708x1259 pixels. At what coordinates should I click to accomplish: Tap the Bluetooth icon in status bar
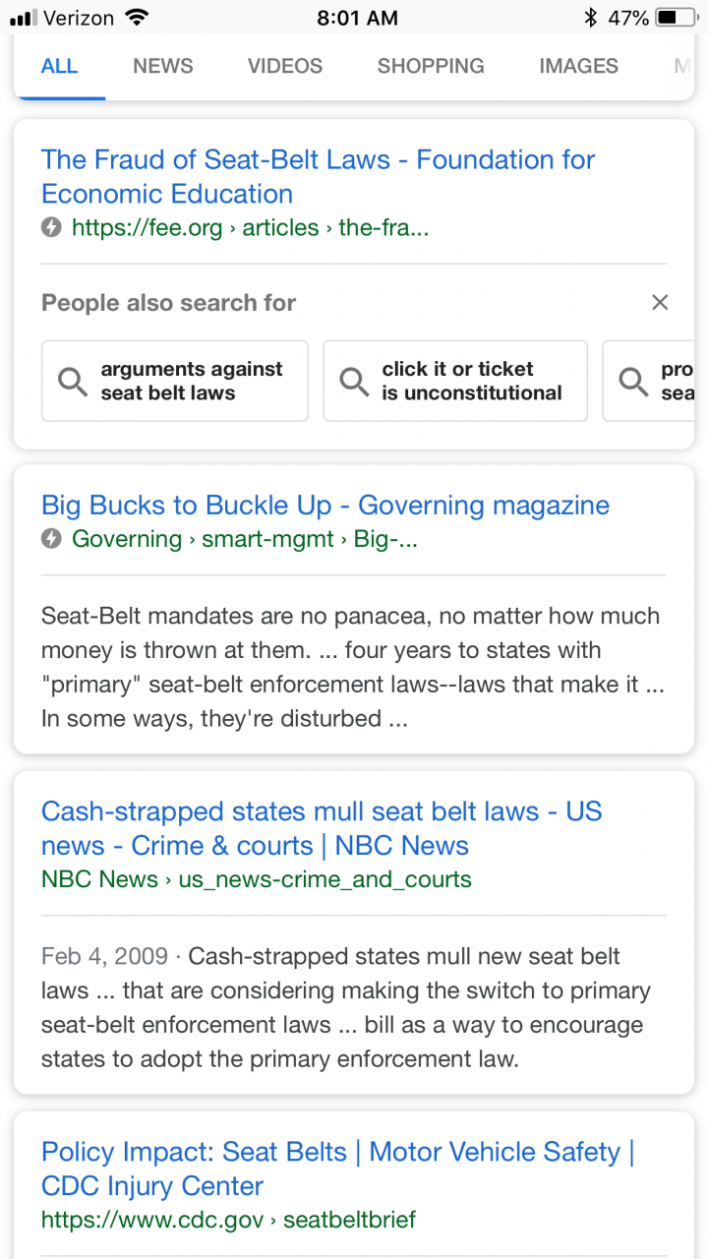(x=590, y=18)
